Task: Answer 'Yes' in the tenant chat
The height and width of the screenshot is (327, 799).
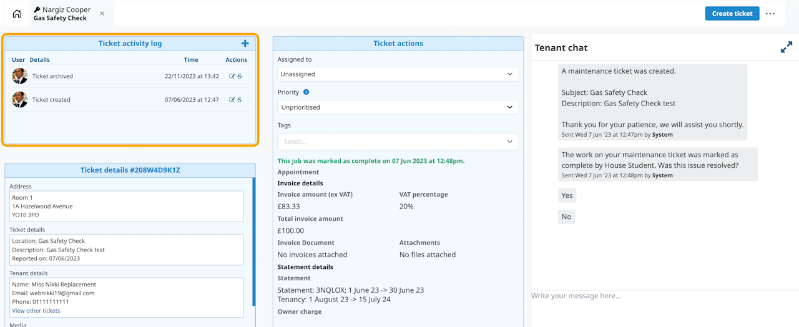Action: [567, 195]
